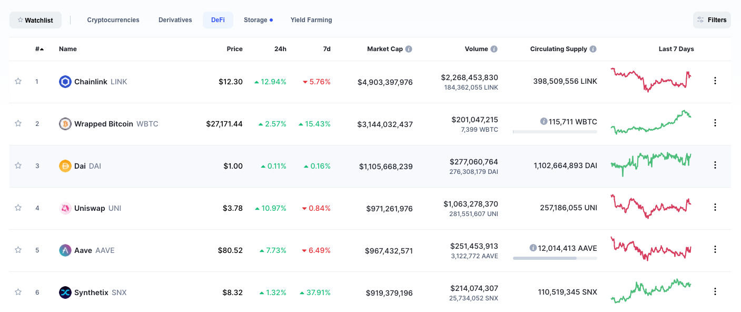Toggle the watchlist star for Dai
The width and height of the screenshot is (741, 312).
pyautogui.click(x=18, y=165)
